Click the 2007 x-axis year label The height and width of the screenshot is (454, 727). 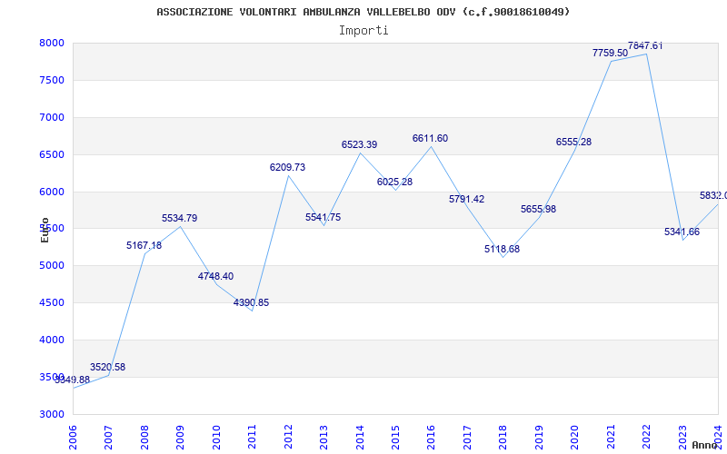(x=108, y=437)
